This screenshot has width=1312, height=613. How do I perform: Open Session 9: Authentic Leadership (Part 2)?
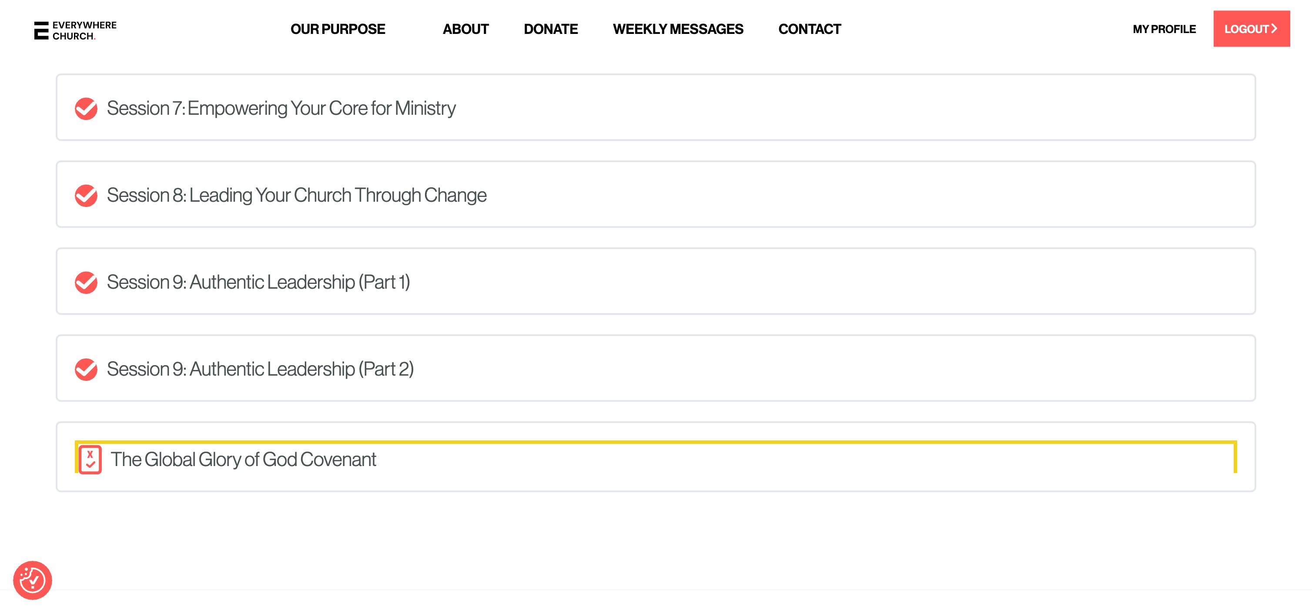click(x=260, y=370)
